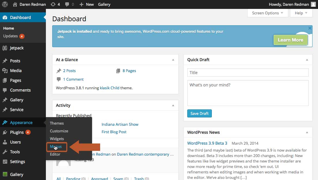Open Widgets in Appearance submenu
Screen dimensions: 318x180
point(57,139)
